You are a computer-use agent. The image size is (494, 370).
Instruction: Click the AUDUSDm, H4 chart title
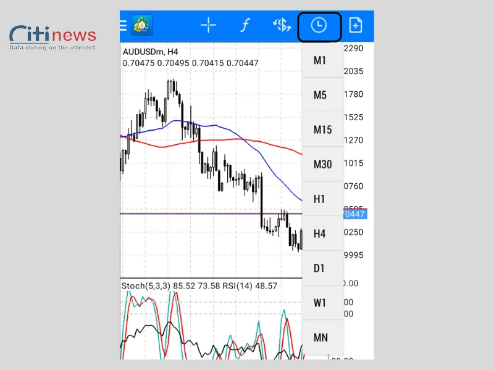(x=150, y=52)
